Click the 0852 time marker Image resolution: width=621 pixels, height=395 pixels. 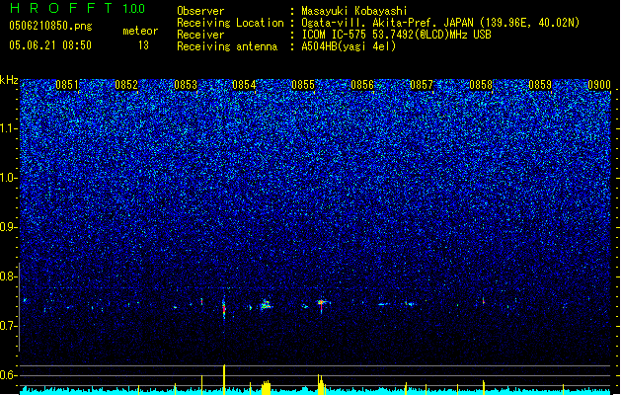[x=126, y=85]
